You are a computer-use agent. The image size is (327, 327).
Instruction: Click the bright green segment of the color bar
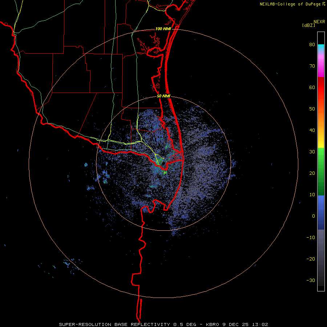click(321, 156)
